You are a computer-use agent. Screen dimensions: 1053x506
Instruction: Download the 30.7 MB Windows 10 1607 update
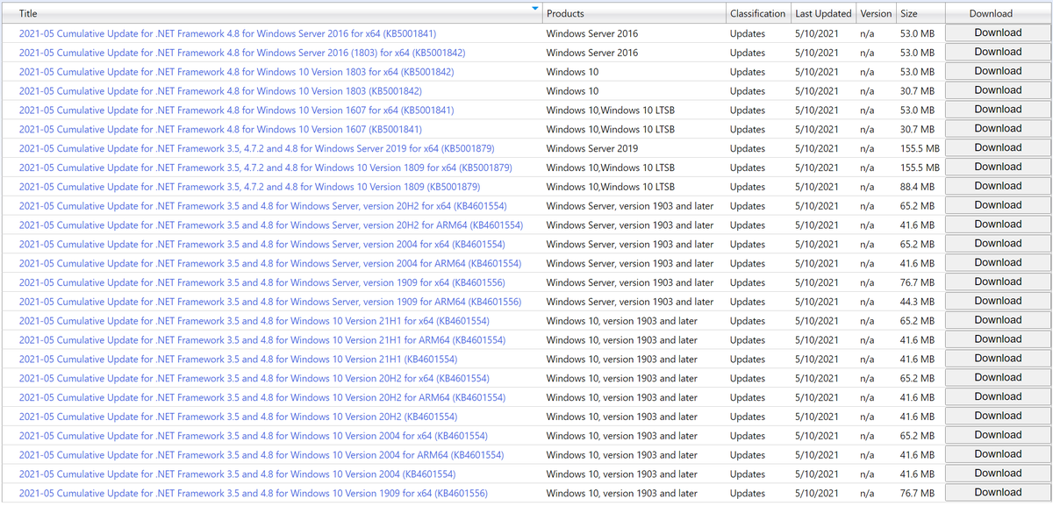(x=998, y=129)
